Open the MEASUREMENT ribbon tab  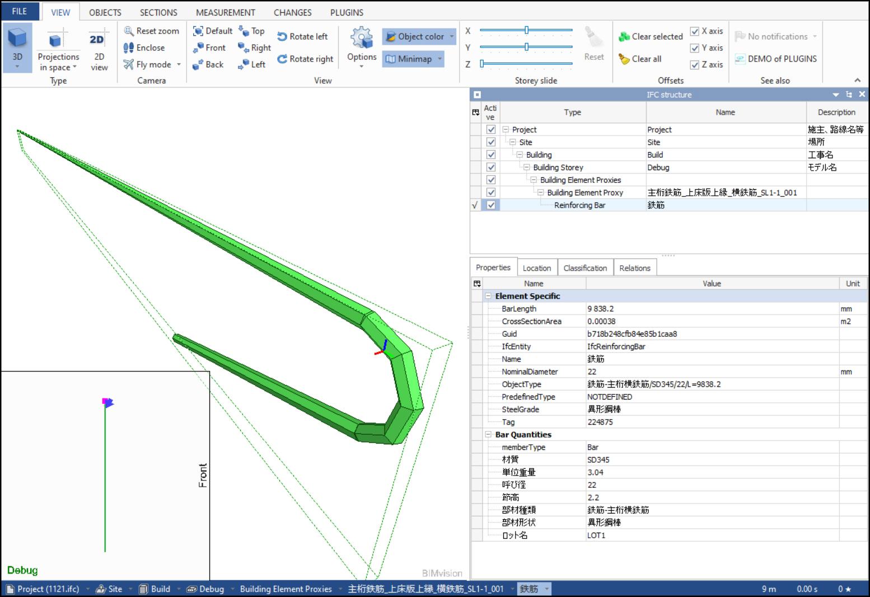[x=225, y=12]
